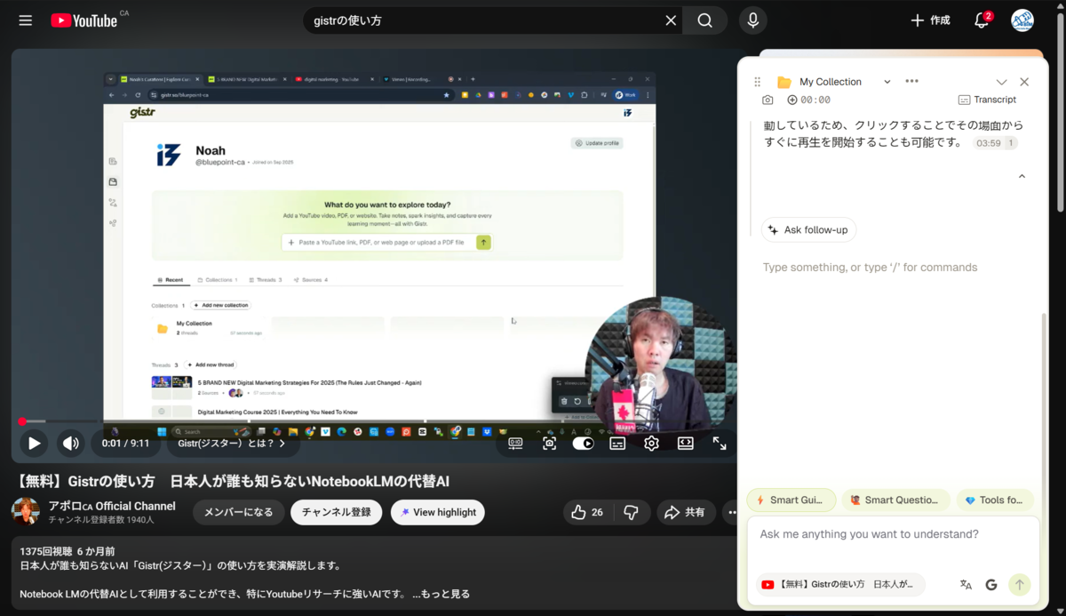This screenshot has height=616, width=1066.
Task: Click the video title text
Action: click(234, 481)
